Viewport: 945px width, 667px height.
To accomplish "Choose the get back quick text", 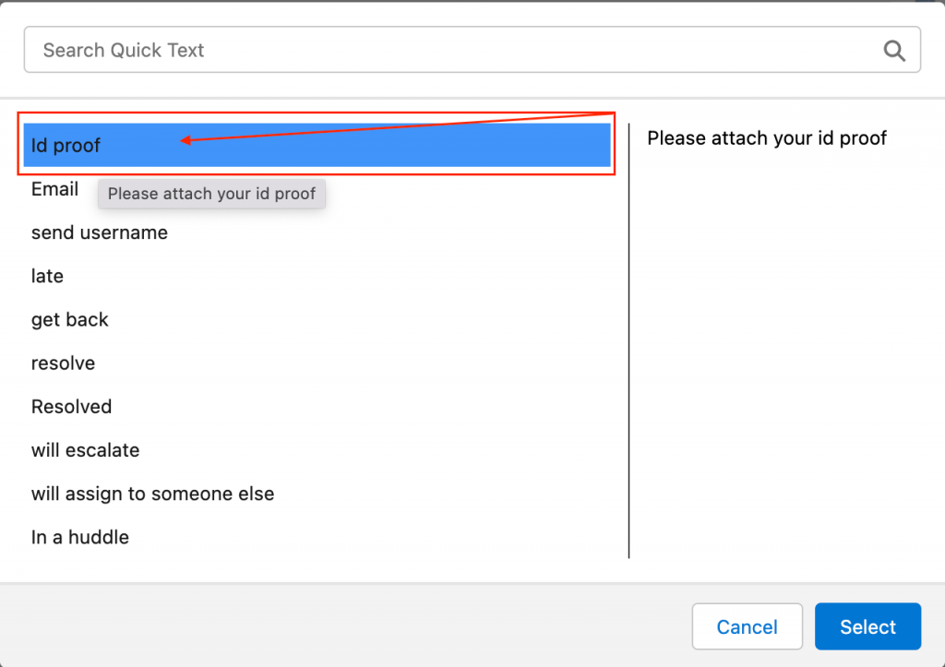I will [x=70, y=320].
